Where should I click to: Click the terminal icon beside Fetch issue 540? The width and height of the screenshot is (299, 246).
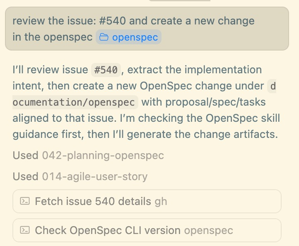coord(25,202)
